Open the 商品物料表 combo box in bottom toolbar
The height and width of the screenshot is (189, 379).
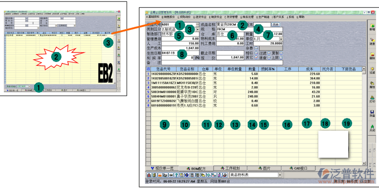point(255,175)
